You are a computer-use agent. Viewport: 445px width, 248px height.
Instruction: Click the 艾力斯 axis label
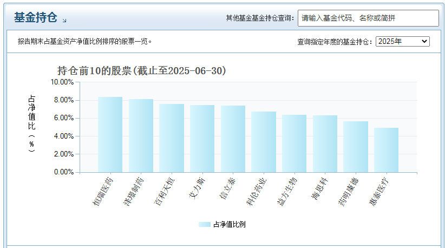pos(197,188)
